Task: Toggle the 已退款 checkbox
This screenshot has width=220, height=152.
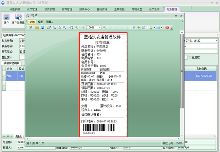Action: click(x=190, y=57)
